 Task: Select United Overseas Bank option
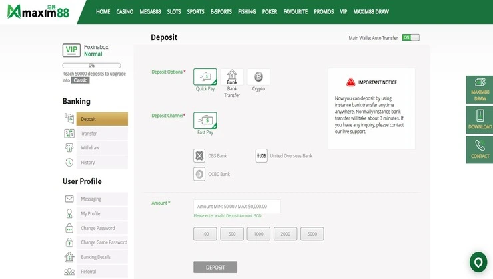284,156
